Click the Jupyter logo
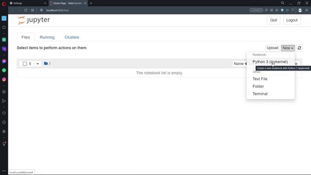Screen dimensions: 311x175 [x=34, y=20]
